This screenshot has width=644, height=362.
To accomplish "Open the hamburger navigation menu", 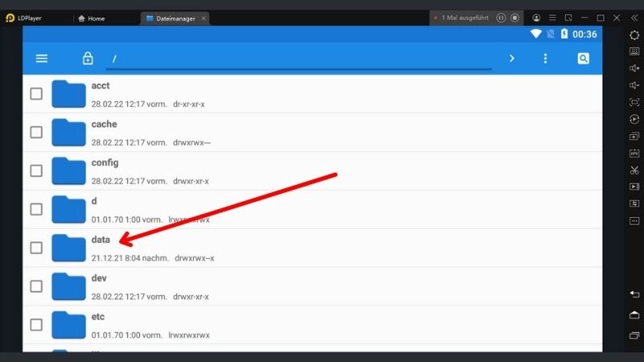I will pos(42,59).
